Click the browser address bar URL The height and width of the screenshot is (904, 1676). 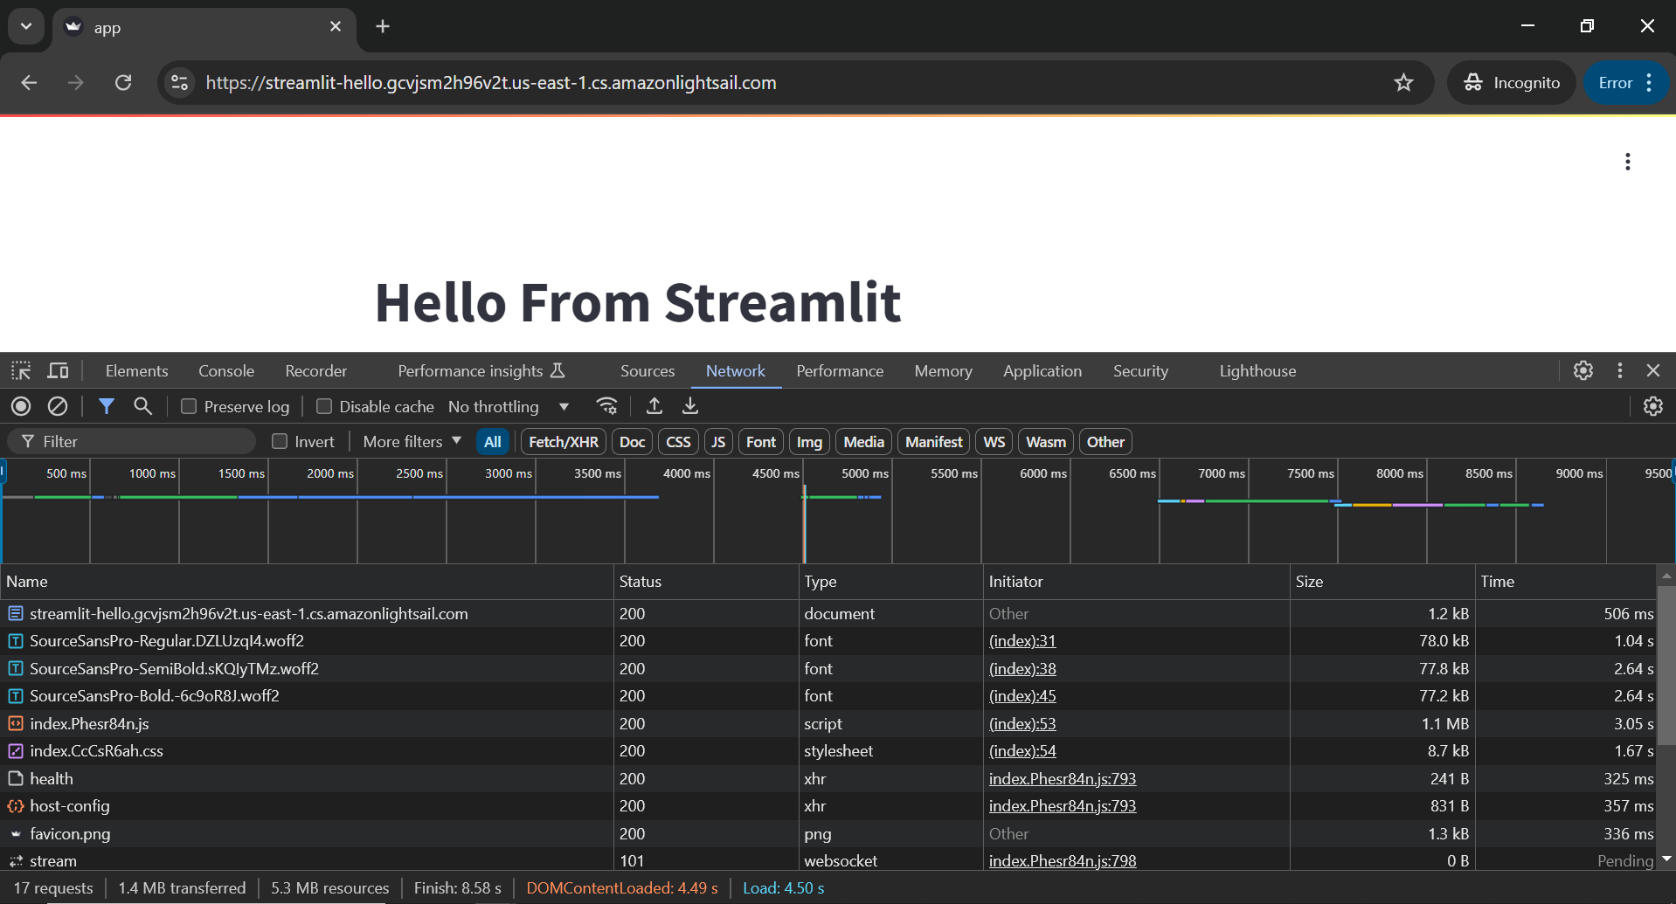point(491,83)
